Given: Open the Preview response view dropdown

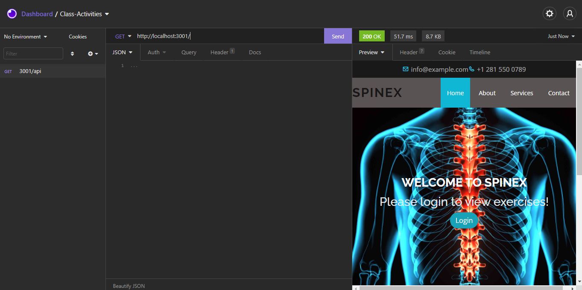Looking at the screenshot, I should coord(371,52).
